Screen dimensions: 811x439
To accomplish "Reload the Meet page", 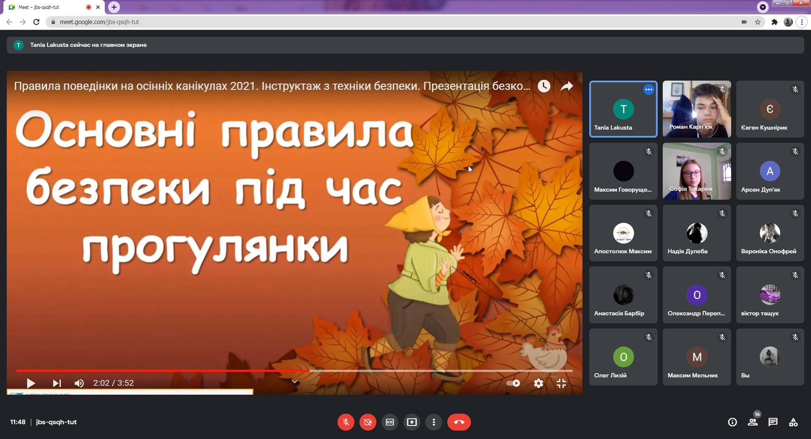I will [x=36, y=22].
